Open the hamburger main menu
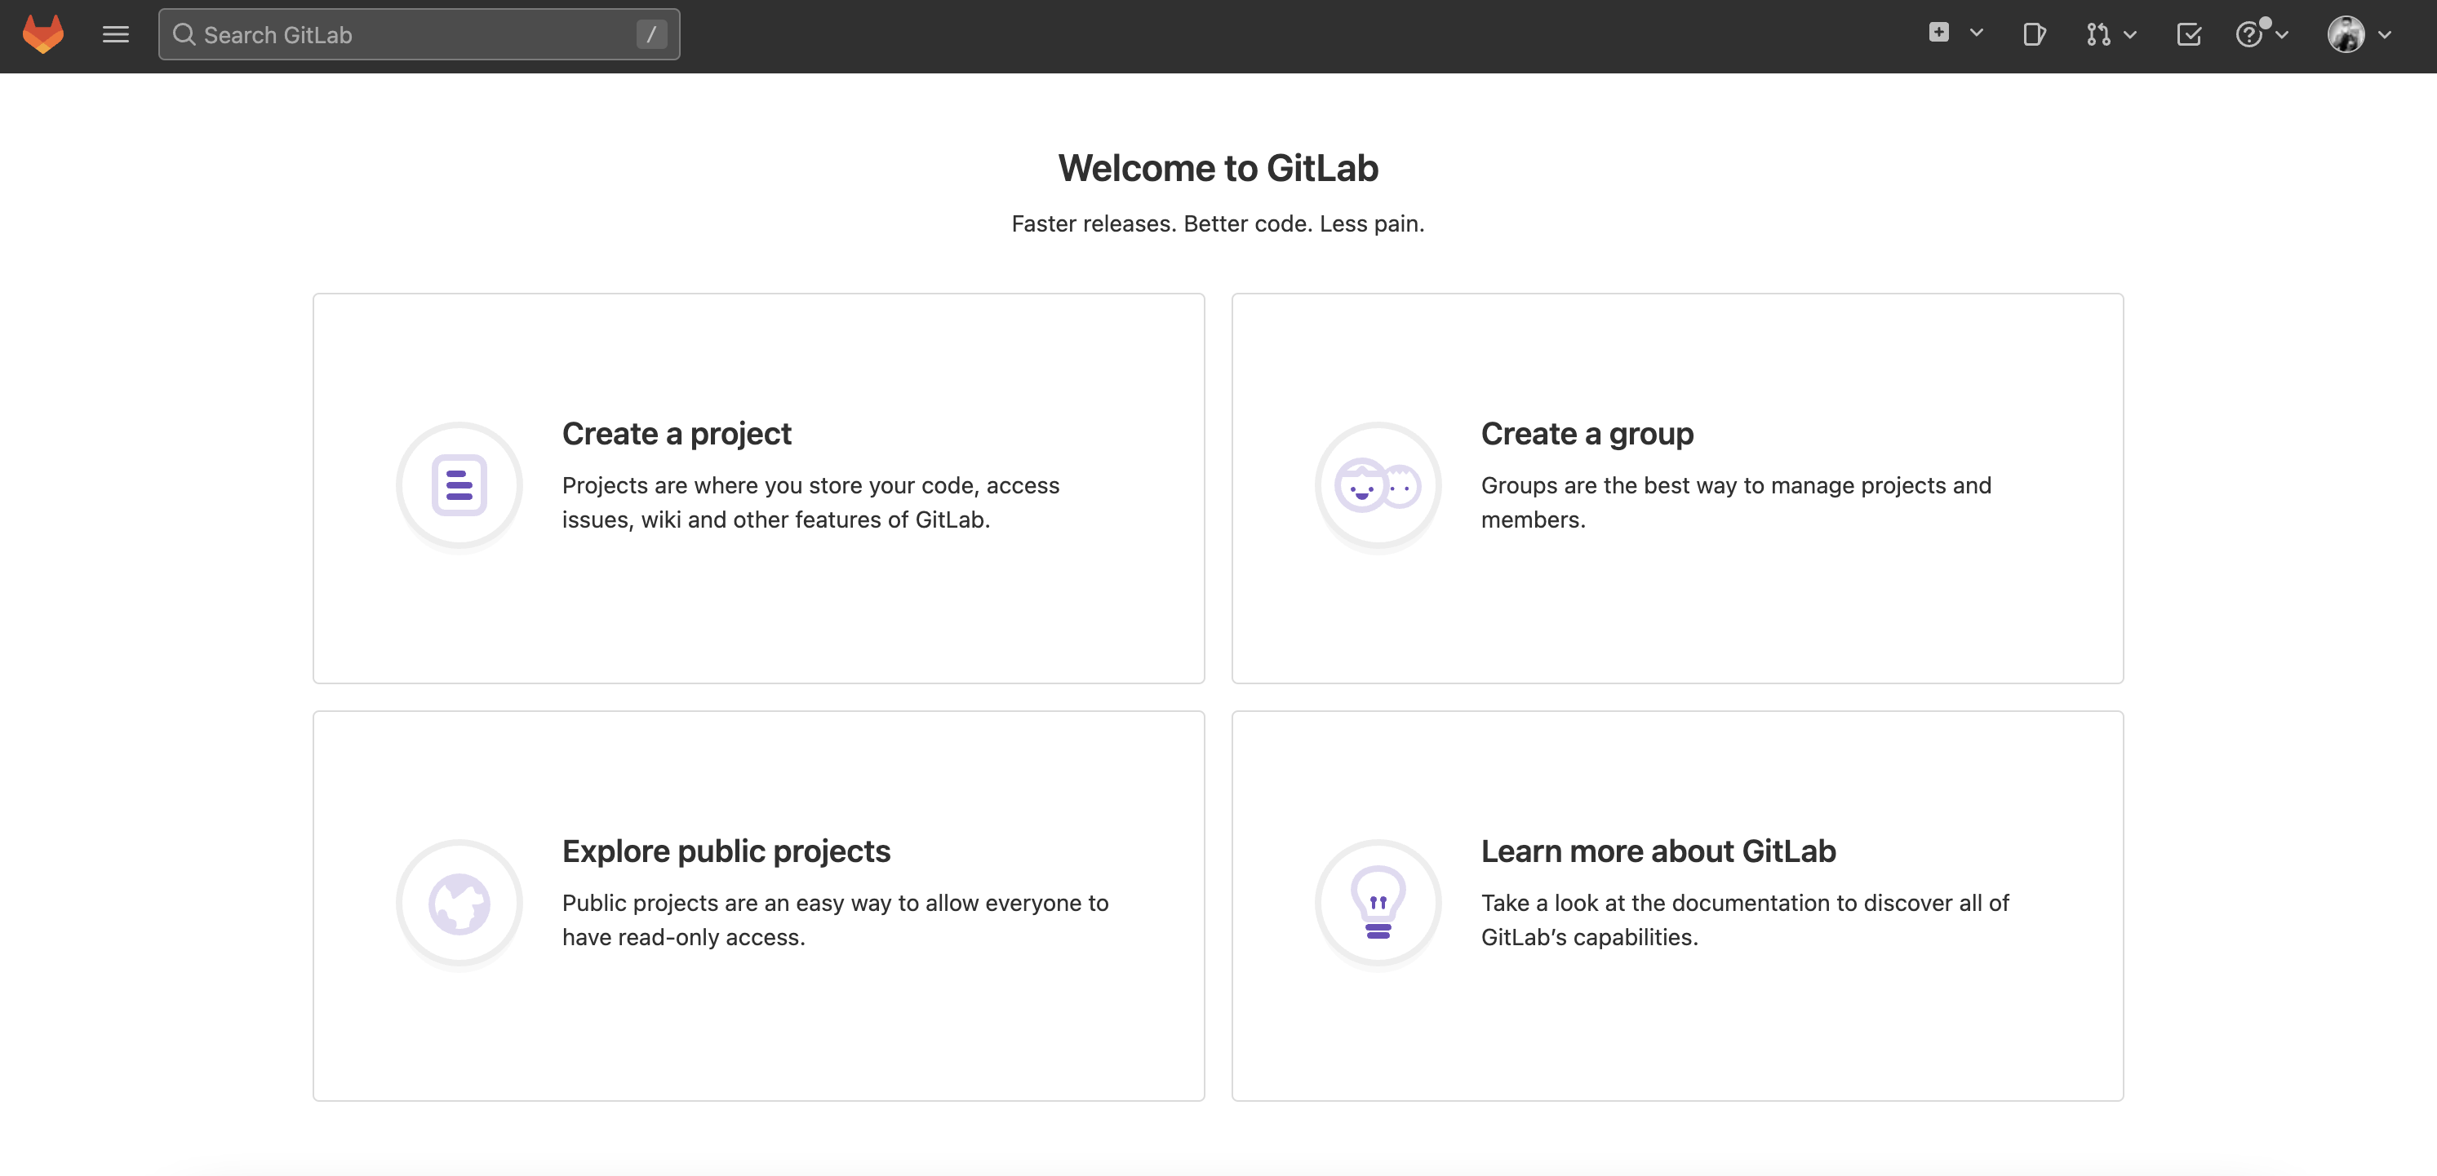The height and width of the screenshot is (1176, 2437). [x=115, y=35]
